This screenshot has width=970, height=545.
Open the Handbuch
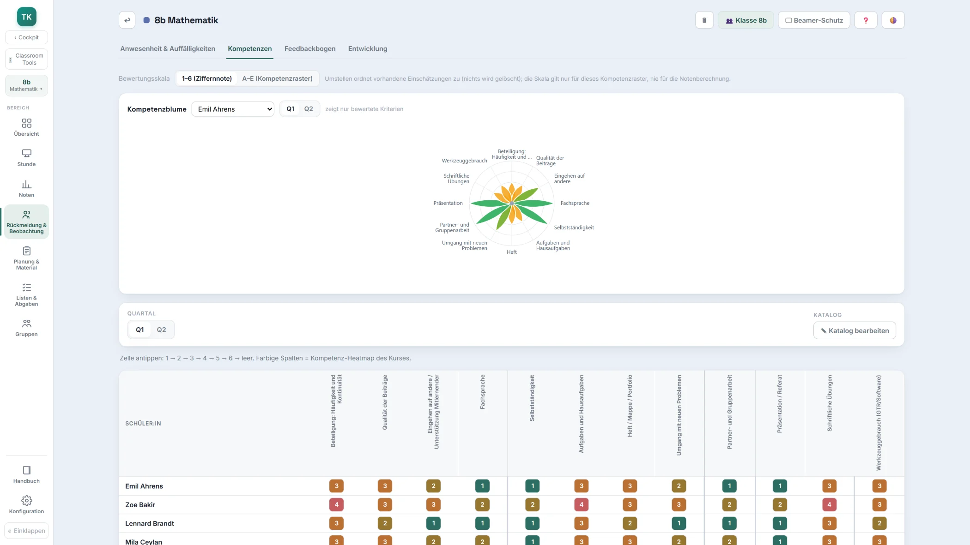click(26, 474)
